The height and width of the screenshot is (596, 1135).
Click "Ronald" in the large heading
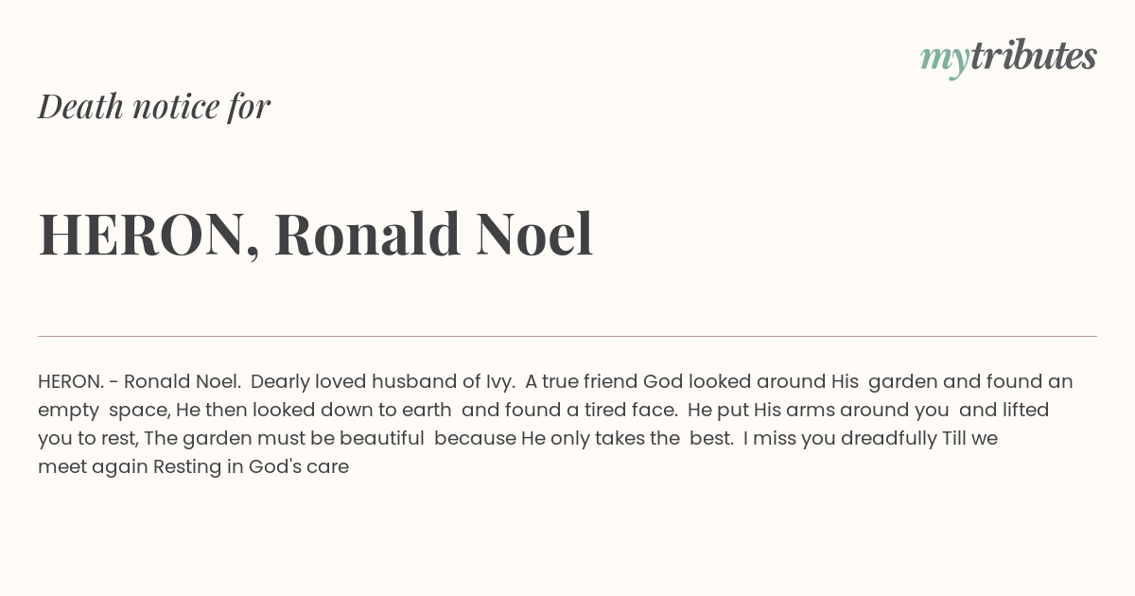367,235
